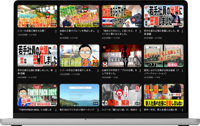Click the title 「TOKYO PACK 2024」に出展しま
Screen dimensions: 200x126
click(35, 110)
